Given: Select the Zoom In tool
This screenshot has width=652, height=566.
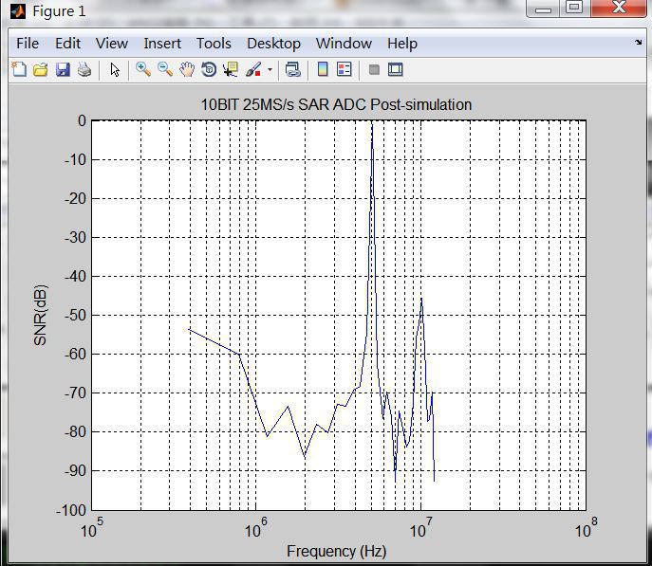Looking at the screenshot, I should coord(143,69).
